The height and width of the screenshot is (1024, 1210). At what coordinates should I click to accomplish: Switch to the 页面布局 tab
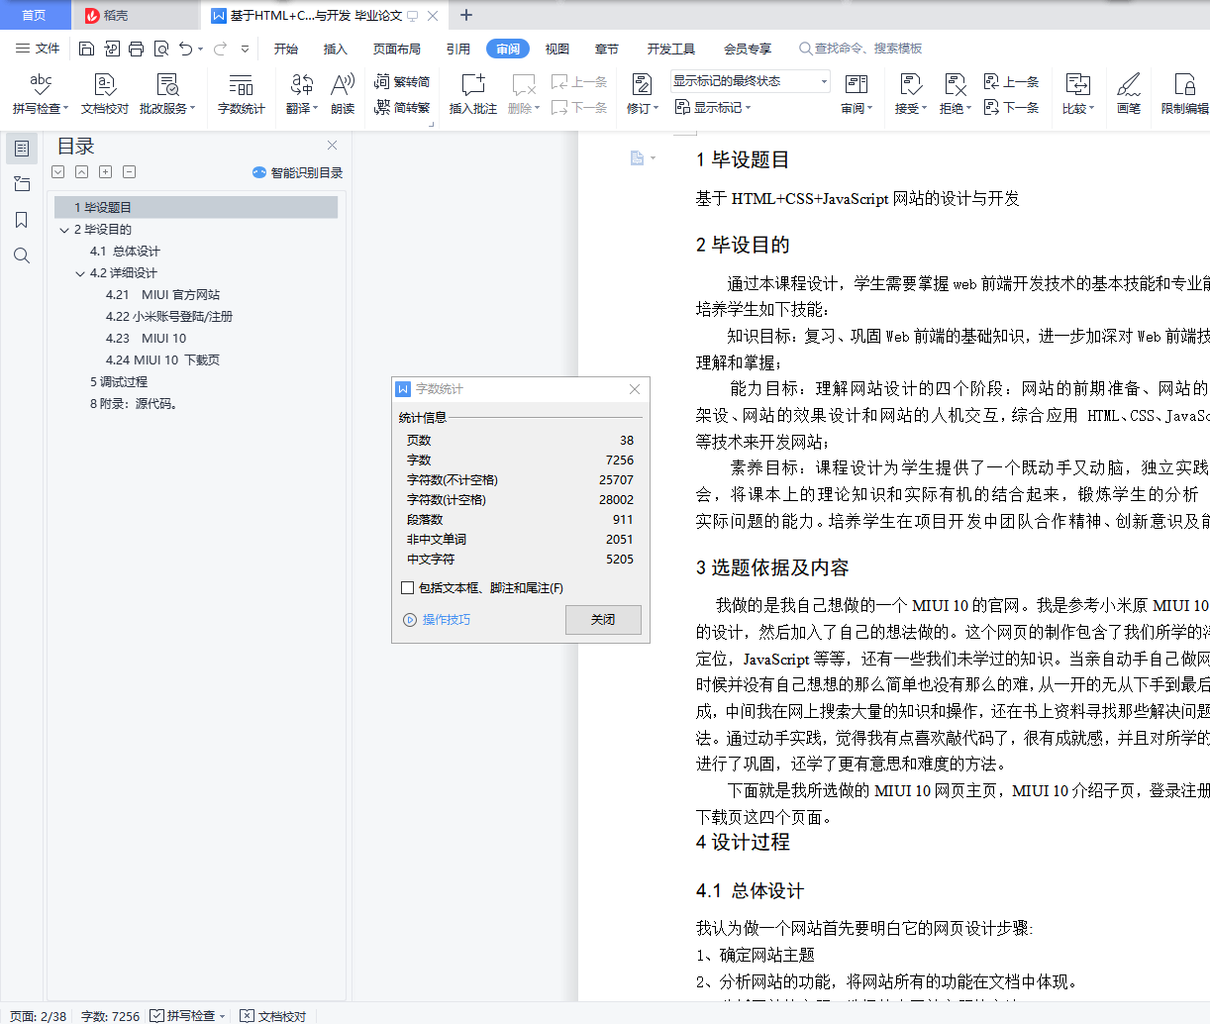397,49
